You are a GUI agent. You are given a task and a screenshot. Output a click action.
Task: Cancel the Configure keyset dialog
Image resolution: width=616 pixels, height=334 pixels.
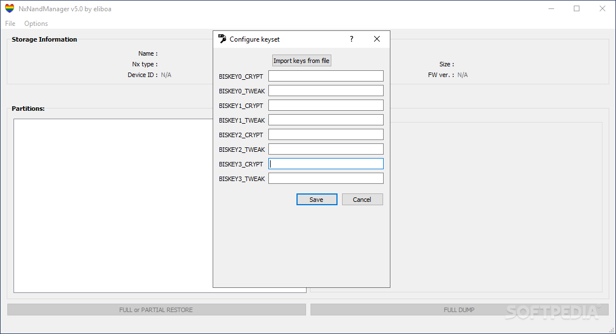tap(362, 200)
